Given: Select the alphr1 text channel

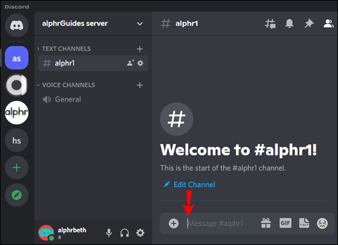Looking at the screenshot, I should [x=93, y=63].
